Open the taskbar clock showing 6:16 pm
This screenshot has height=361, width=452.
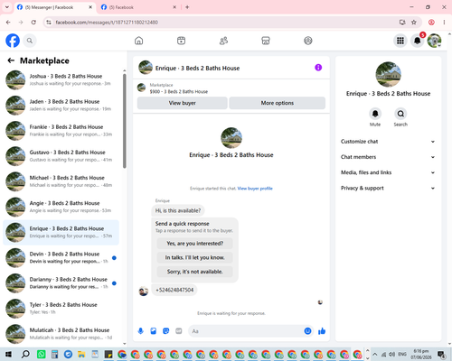pos(421,354)
